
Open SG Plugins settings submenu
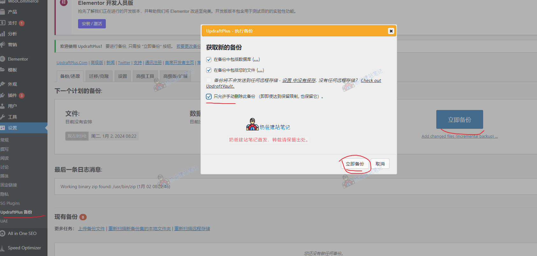point(10,203)
